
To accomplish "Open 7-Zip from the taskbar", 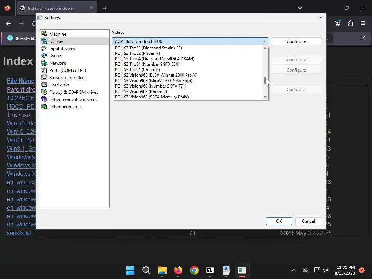I will (210, 270).
